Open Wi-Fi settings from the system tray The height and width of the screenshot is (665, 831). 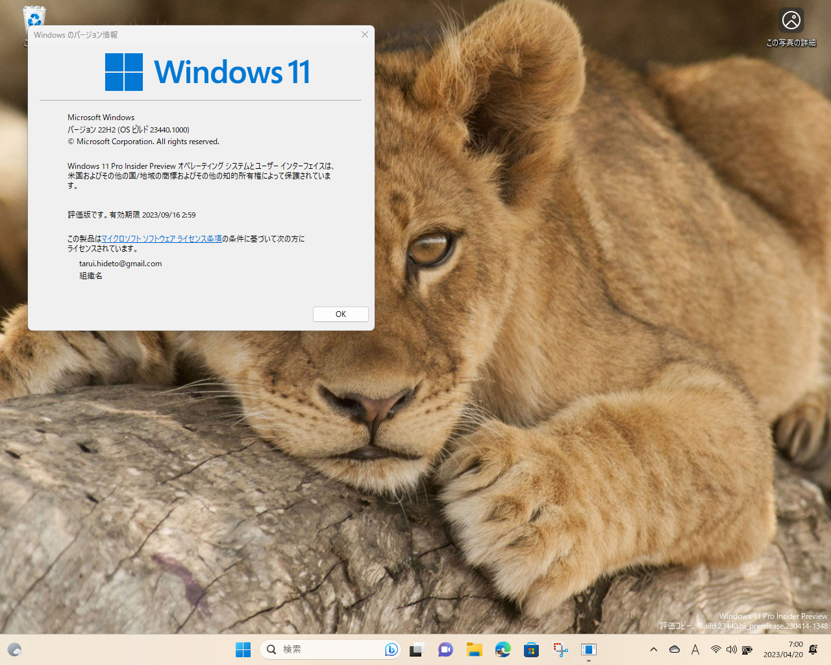click(716, 649)
